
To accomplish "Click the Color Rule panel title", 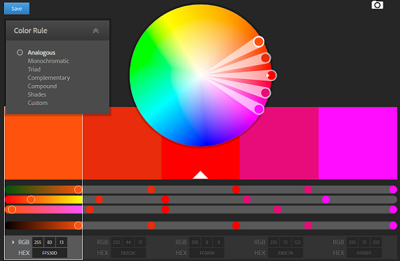I will [31, 31].
